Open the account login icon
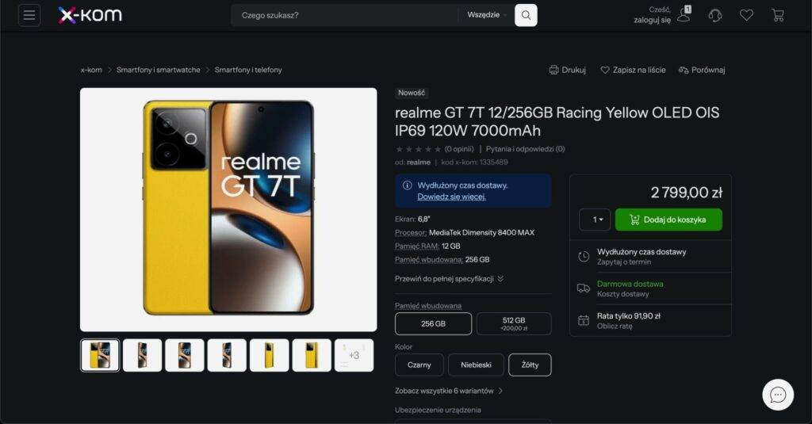The height and width of the screenshot is (424, 812). click(684, 15)
